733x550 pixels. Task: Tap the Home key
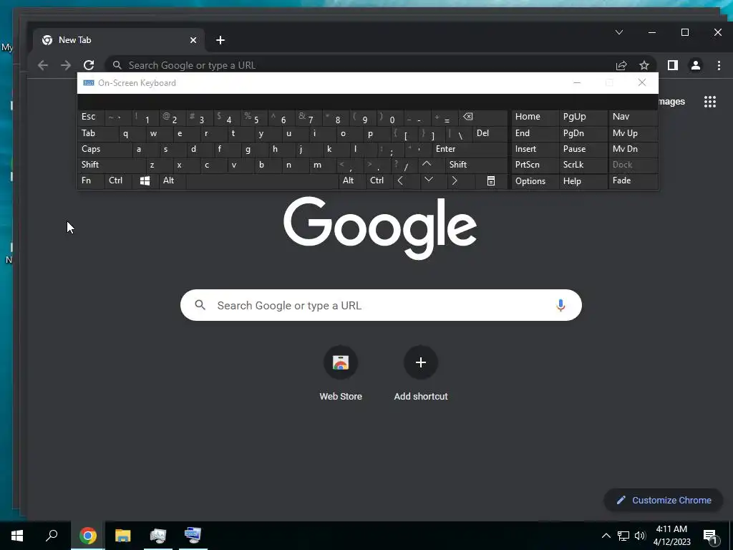(535, 117)
